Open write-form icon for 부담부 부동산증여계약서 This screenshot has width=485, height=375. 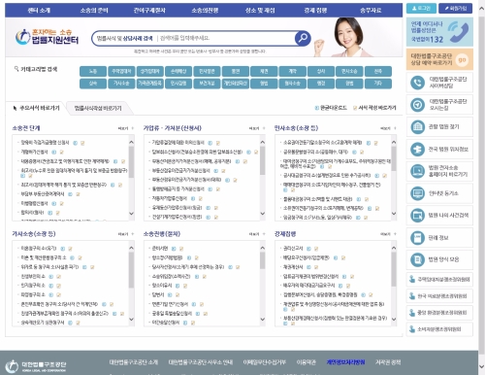[78, 194]
